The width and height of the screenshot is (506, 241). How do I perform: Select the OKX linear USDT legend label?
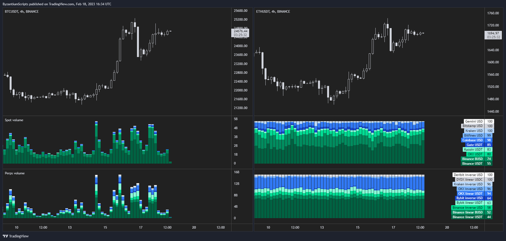pos(470,193)
